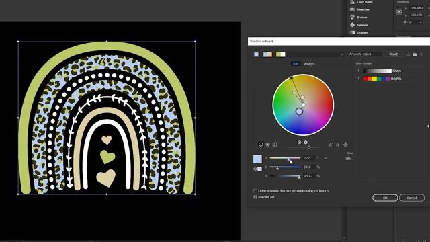430x242 pixels.
Task: Click the lavender base color marker on wheel
Action: 299,111
